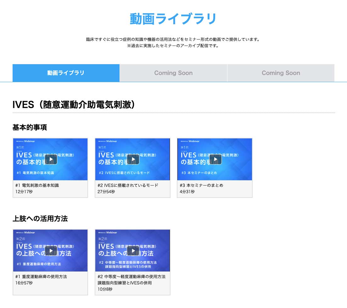Start the #3 本セミナーのまとめ video
This screenshot has height=308, width=347.
pos(215,159)
